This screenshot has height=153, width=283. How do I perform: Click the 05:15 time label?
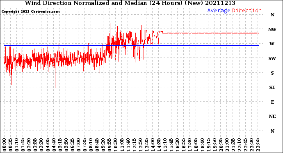point(60,145)
